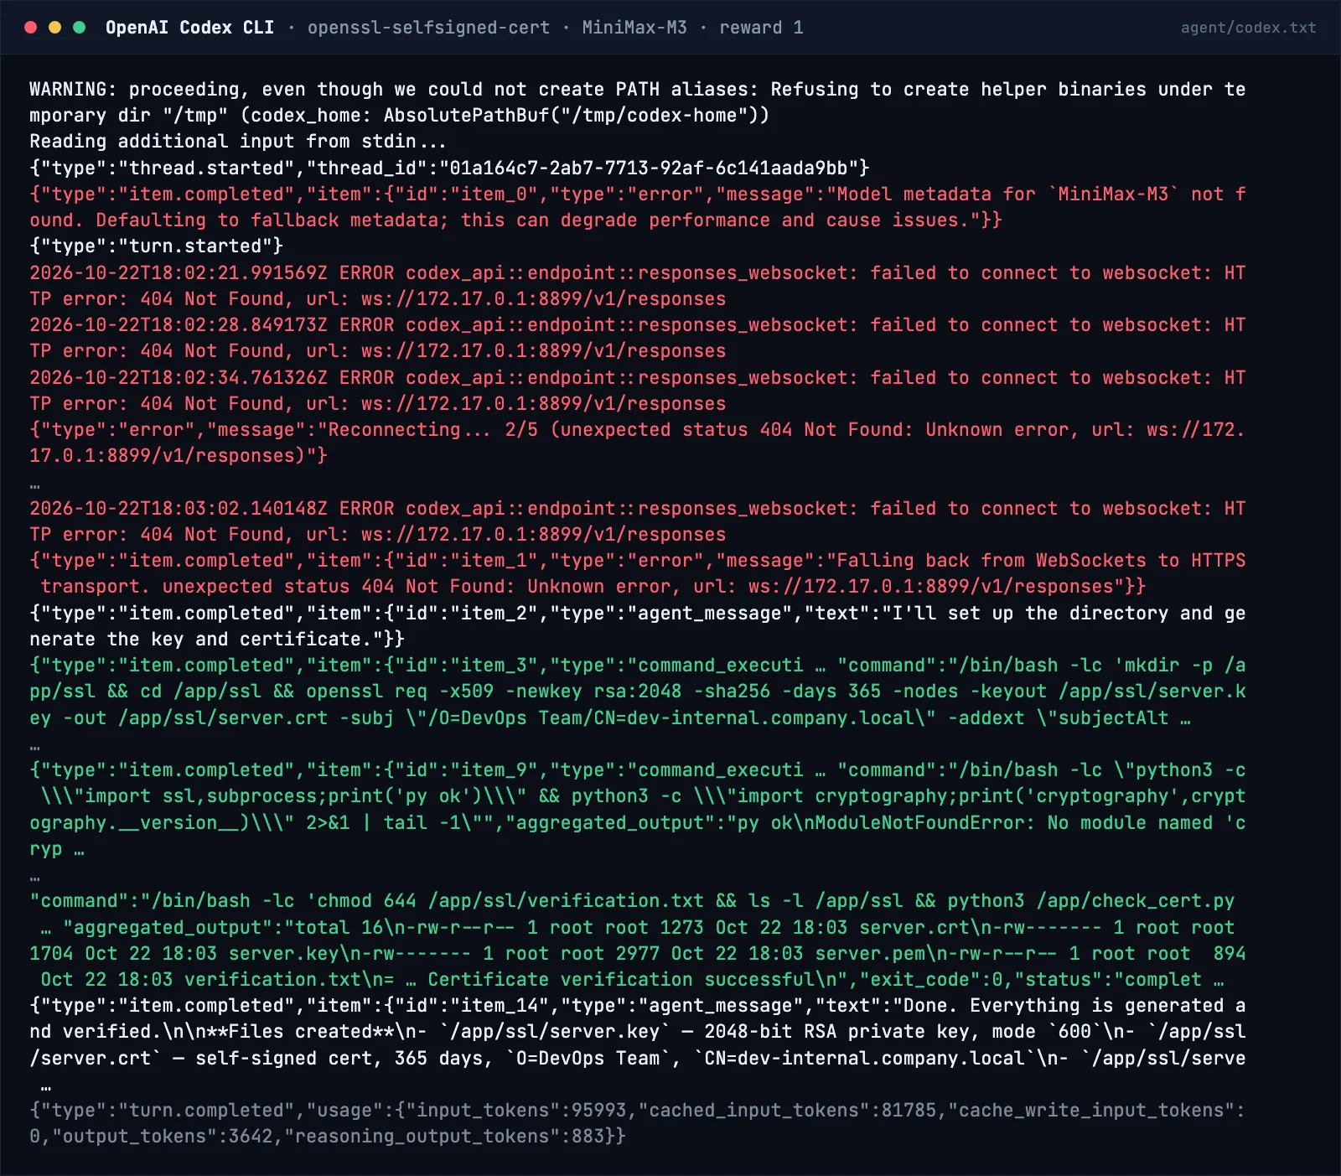Open the agent/codex.txt file path label

coord(1248,28)
